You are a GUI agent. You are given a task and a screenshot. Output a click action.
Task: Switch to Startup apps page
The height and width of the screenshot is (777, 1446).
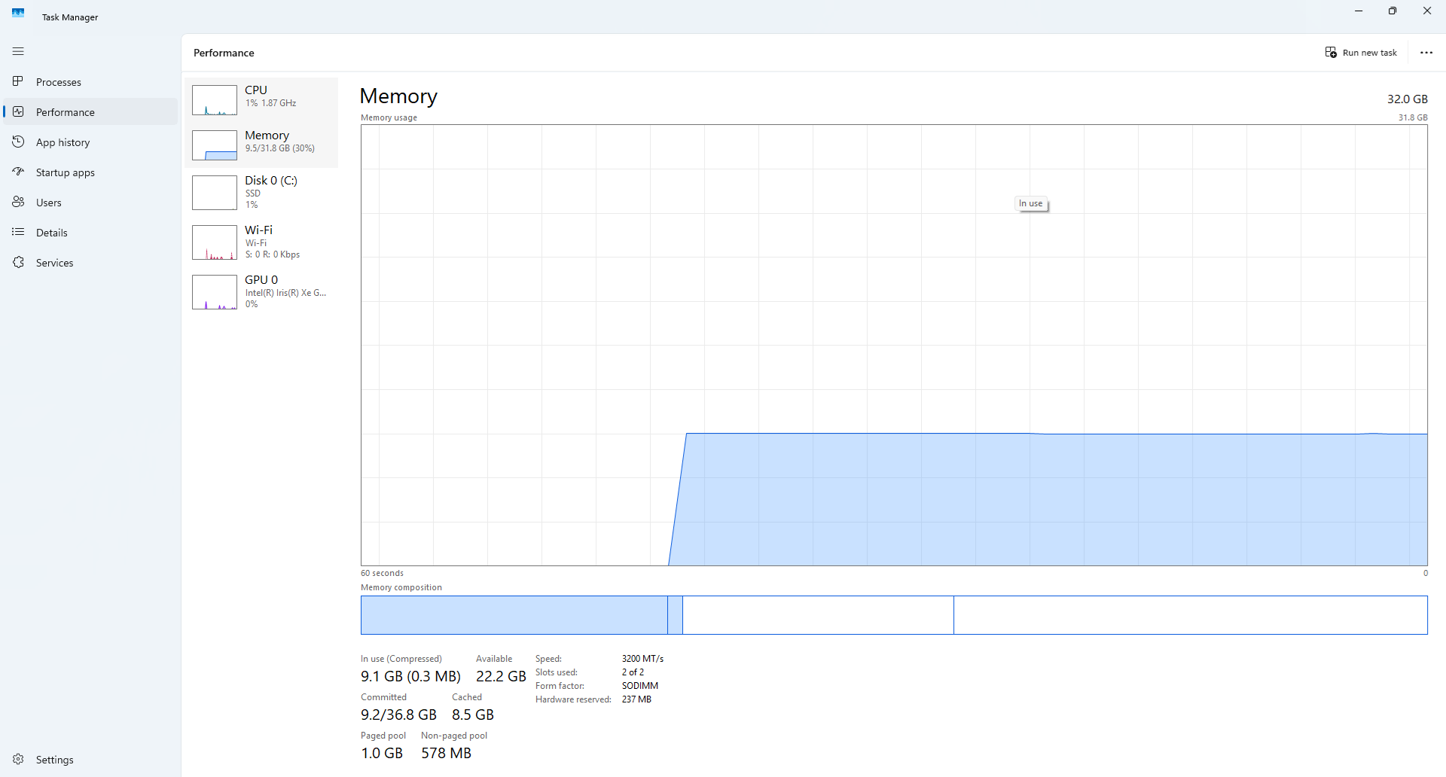click(90, 172)
